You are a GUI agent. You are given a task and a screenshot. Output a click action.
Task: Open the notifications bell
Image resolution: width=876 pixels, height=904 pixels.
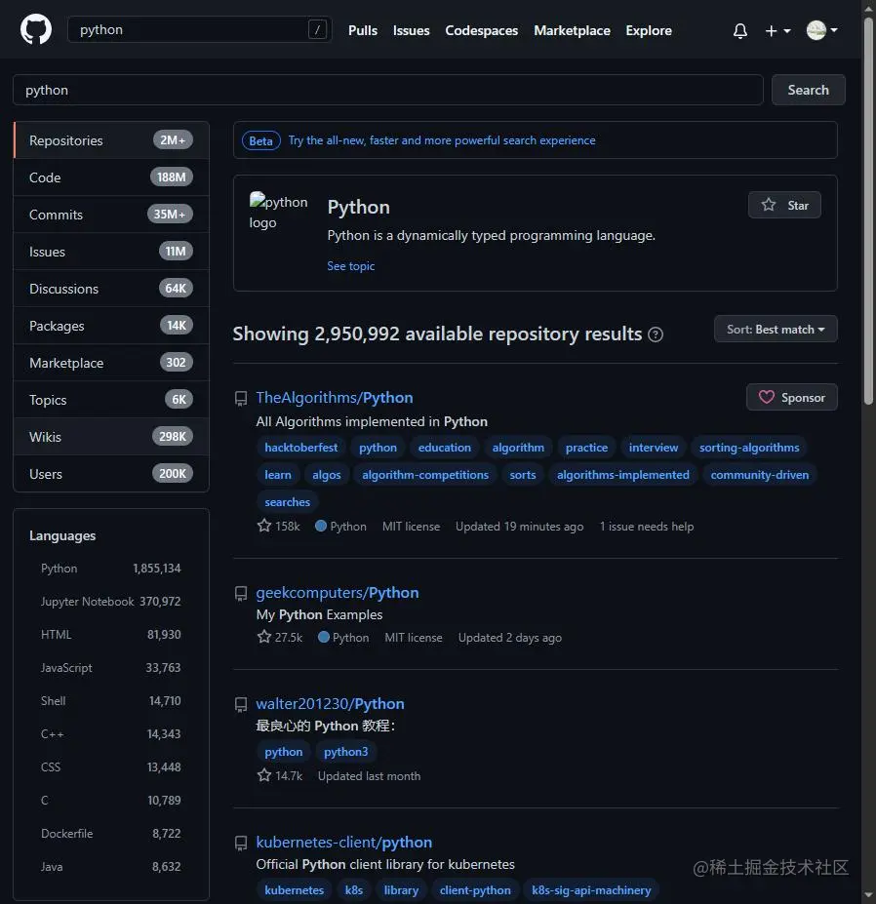coord(739,30)
